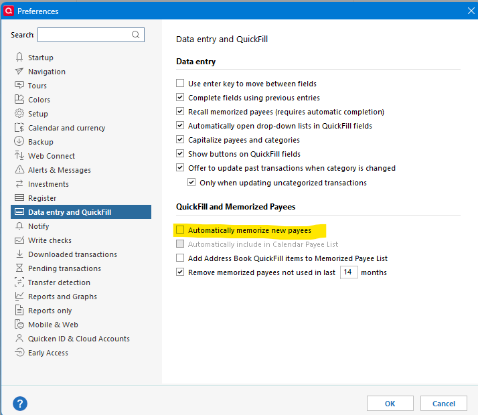Click the Mobile & Web icon
Viewport: 478px width, 415px height.
tap(19, 324)
